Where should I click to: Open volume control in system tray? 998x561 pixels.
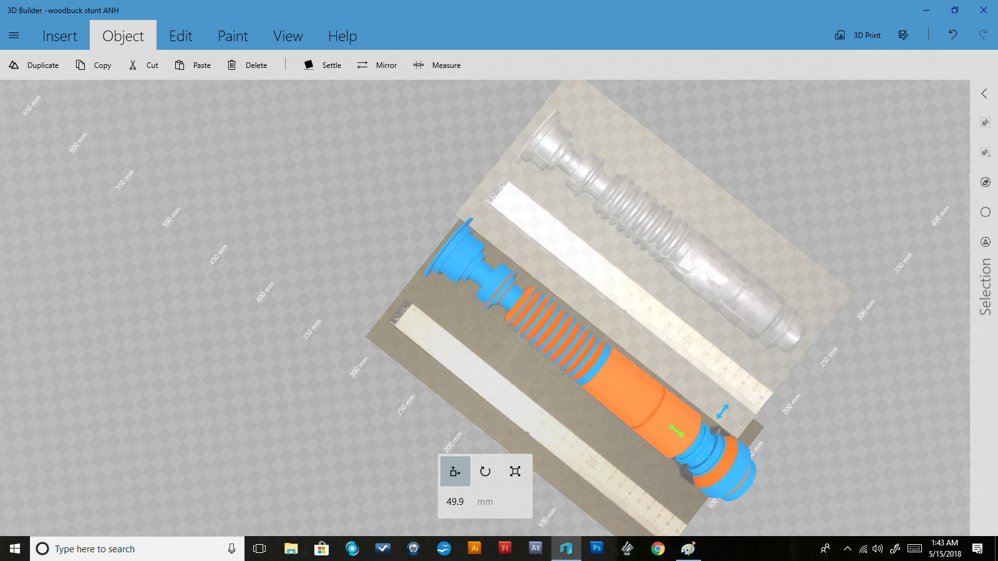[x=878, y=549]
